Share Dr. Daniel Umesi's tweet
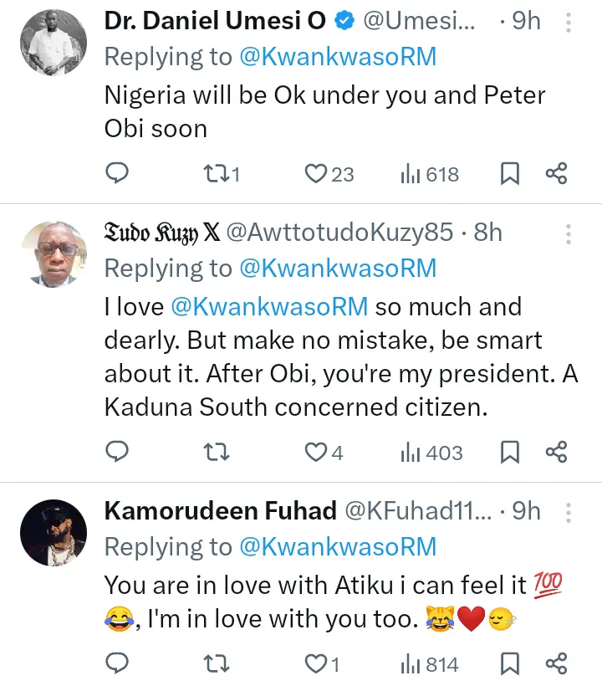602x686 pixels. click(557, 174)
